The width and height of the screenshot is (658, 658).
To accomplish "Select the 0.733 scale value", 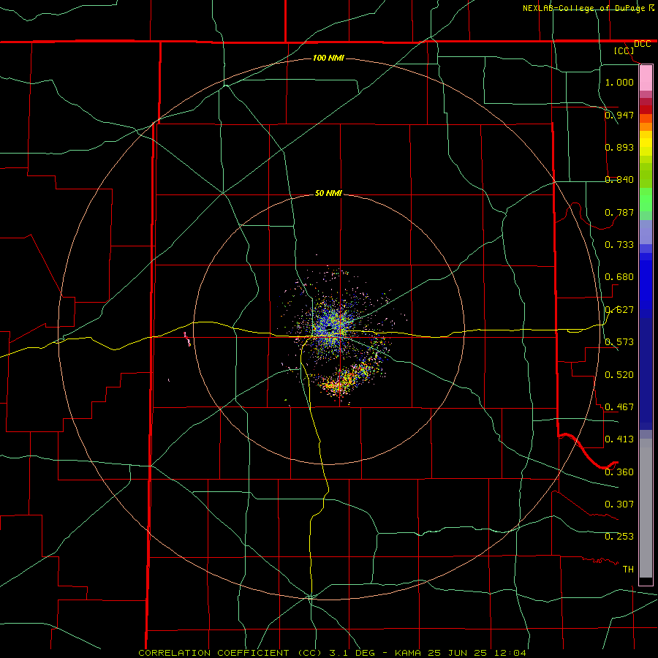I will [619, 244].
